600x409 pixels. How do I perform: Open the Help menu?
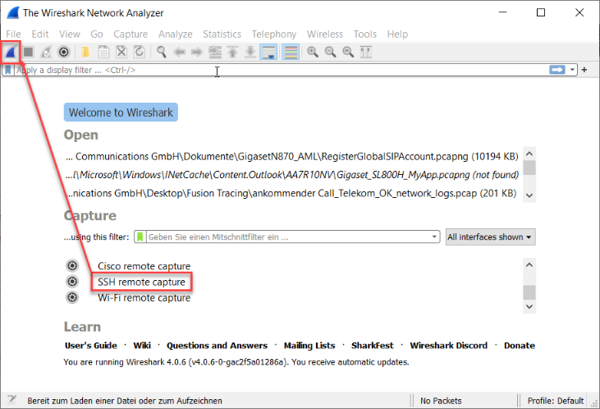tap(397, 34)
